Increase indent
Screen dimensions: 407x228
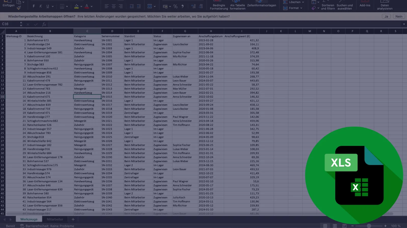click(x=139, y=6)
